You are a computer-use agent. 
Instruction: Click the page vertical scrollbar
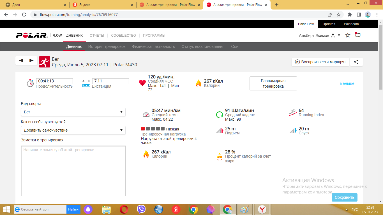click(x=380, y=57)
